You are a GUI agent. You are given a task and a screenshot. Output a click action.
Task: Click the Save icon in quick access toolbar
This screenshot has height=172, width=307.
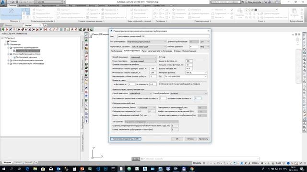click(17, 2)
